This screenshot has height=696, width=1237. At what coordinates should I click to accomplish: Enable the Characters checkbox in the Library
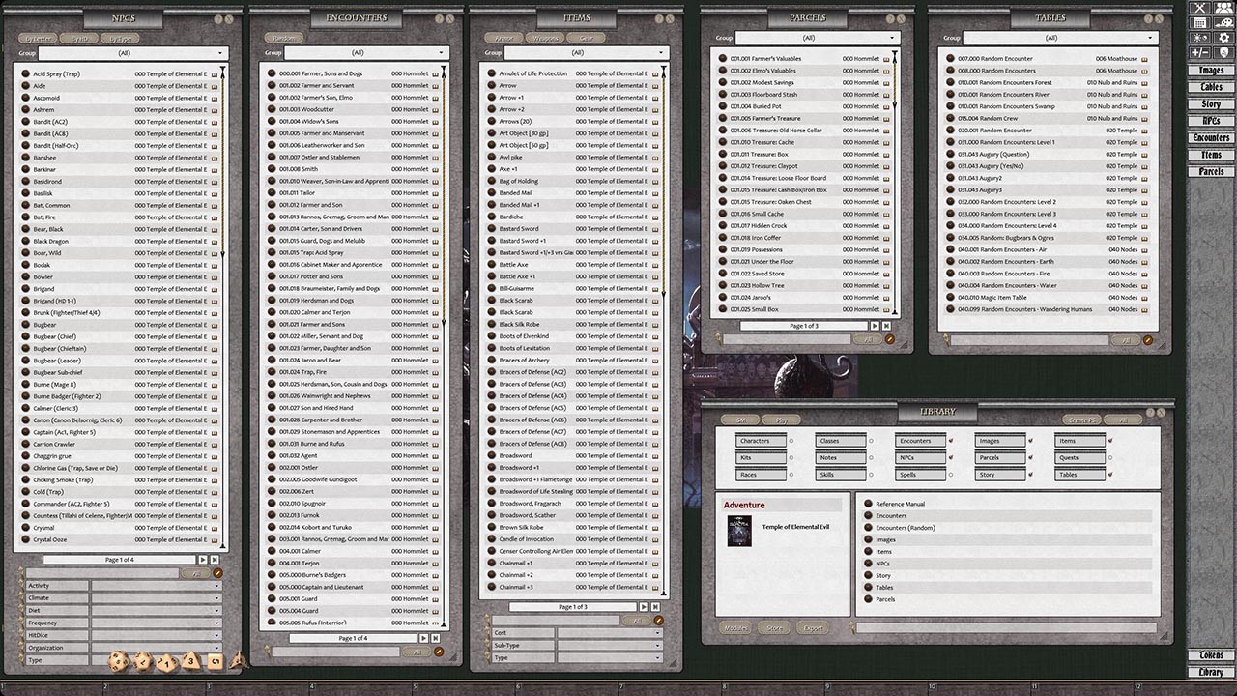coord(791,440)
